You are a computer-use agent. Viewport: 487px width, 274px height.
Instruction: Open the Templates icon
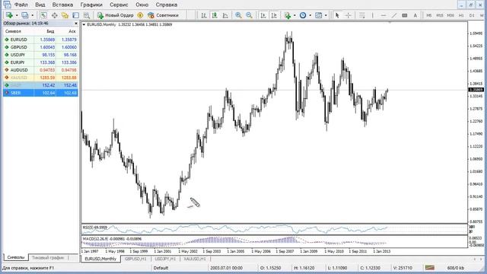tap(318, 15)
